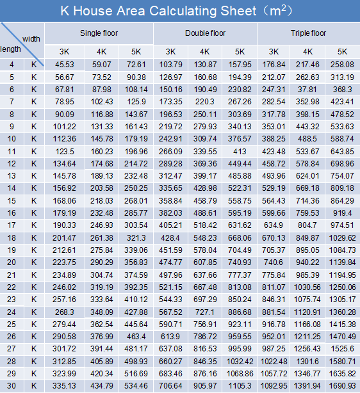Click cell value 727.1 in row 24

205,312
